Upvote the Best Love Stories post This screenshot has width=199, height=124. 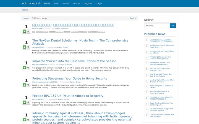(x=25, y=68)
